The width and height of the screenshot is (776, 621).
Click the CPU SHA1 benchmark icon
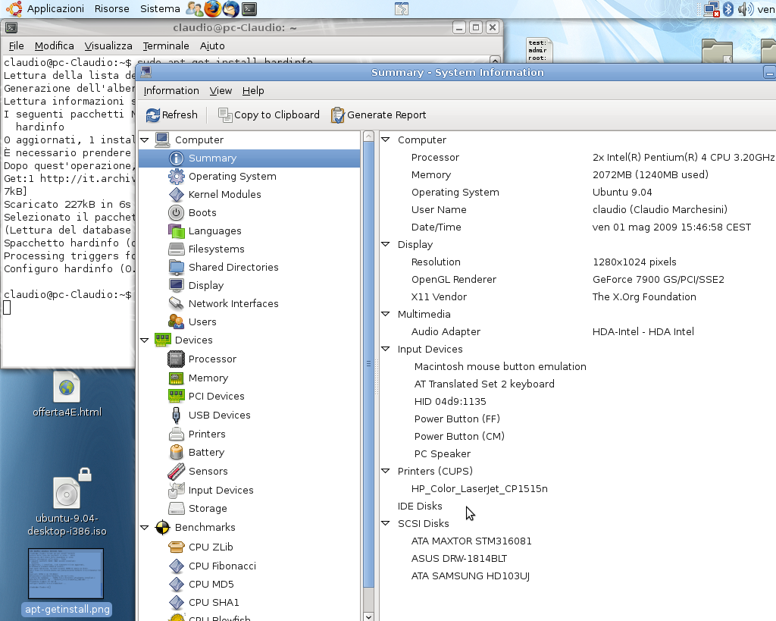pos(176,603)
